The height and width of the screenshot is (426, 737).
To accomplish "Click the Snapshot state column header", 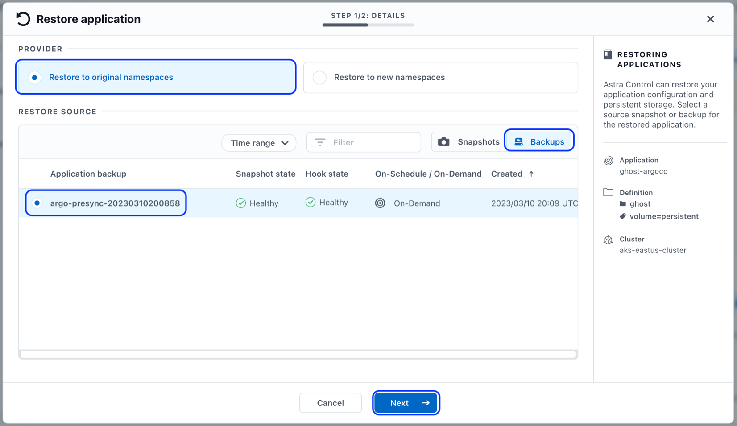I will 265,174.
